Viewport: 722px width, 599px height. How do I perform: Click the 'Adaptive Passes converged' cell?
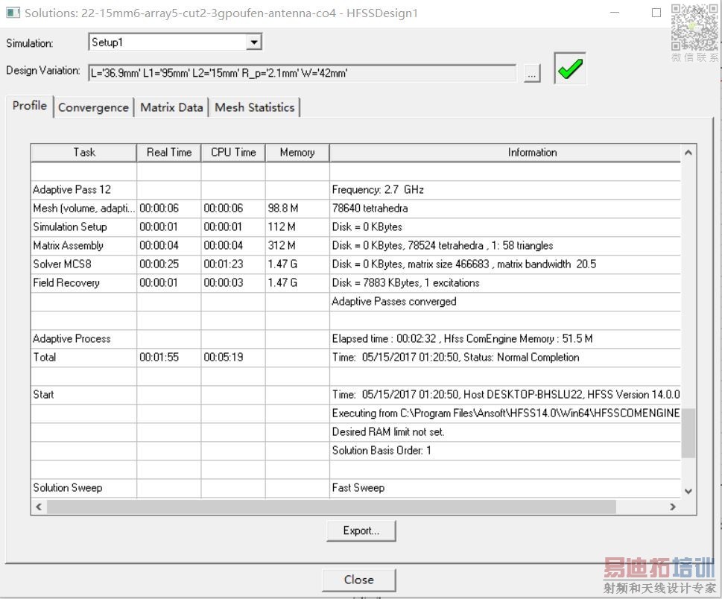click(505, 302)
